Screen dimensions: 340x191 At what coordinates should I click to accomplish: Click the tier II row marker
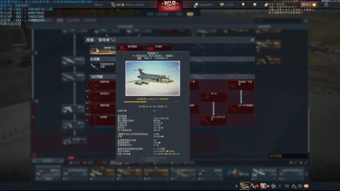[x=87, y=97]
